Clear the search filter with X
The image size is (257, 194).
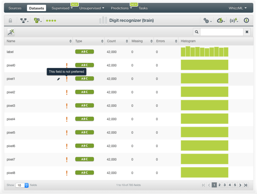click(x=247, y=32)
